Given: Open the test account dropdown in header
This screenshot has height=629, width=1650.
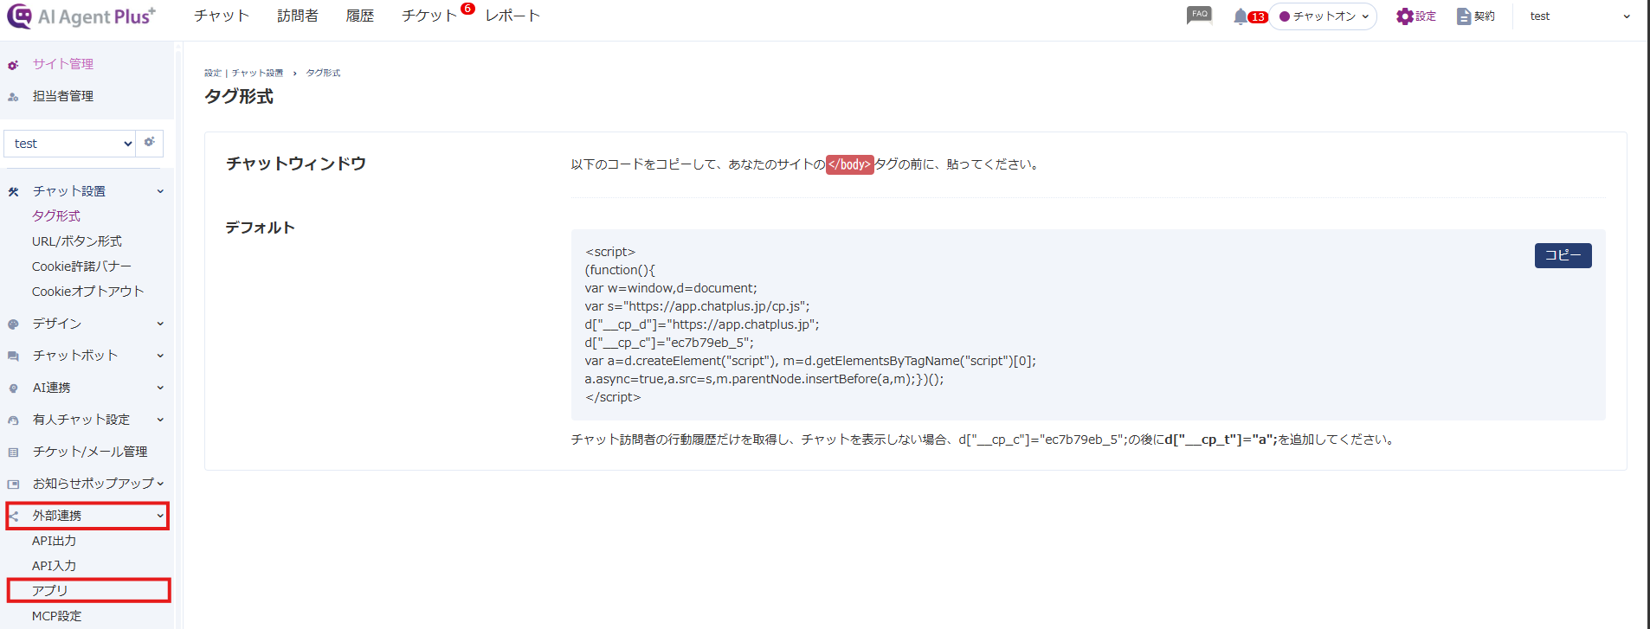Looking at the screenshot, I should [x=1579, y=16].
